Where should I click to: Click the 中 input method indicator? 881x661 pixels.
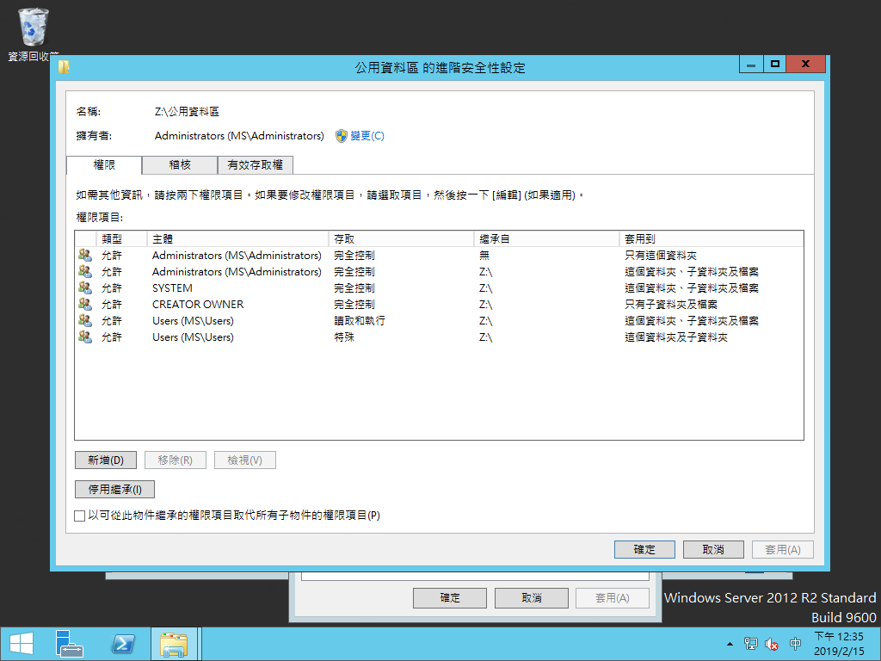click(795, 644)
